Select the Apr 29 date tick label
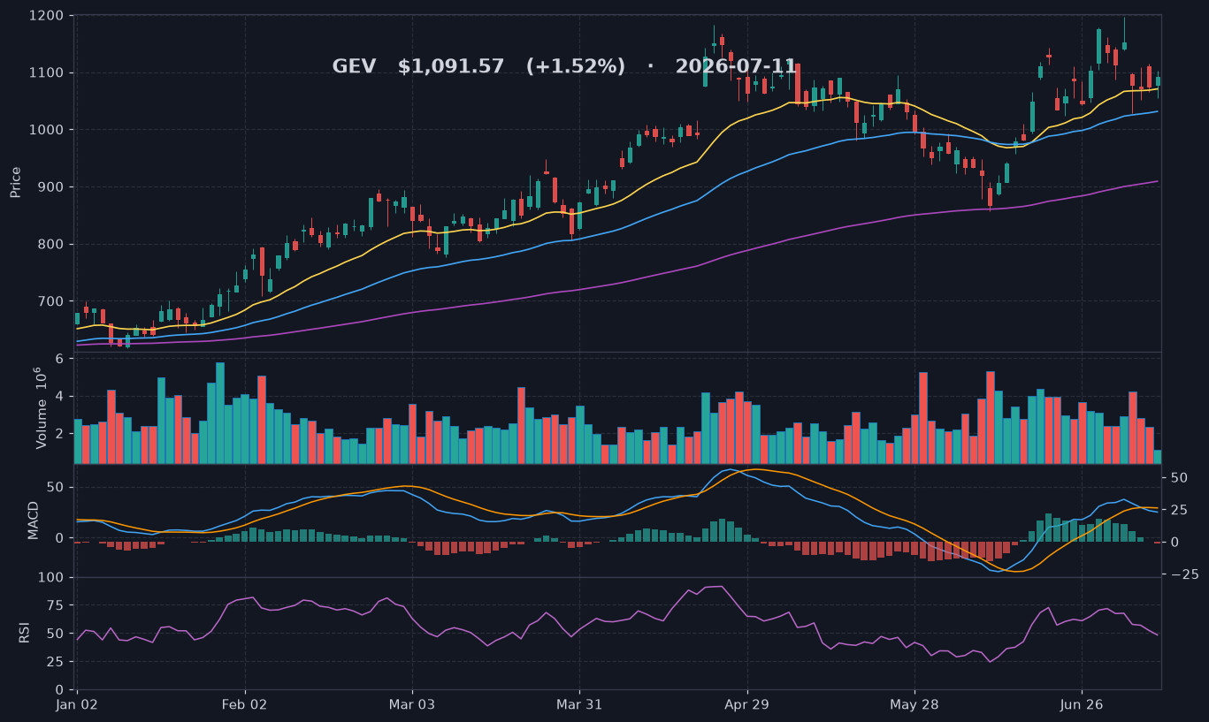This screenshot has height=722, width=1209. pyautogui.click(x=747, y=704)
